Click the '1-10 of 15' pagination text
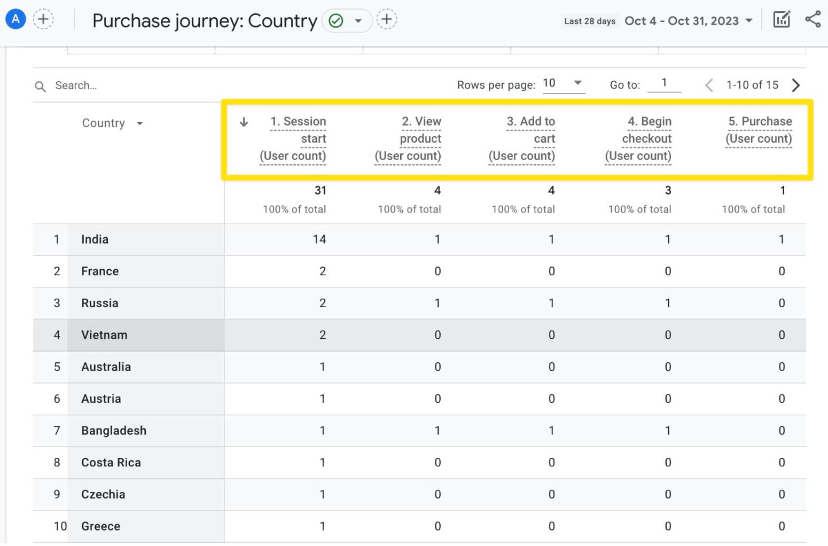 click(x=752, y=85)
